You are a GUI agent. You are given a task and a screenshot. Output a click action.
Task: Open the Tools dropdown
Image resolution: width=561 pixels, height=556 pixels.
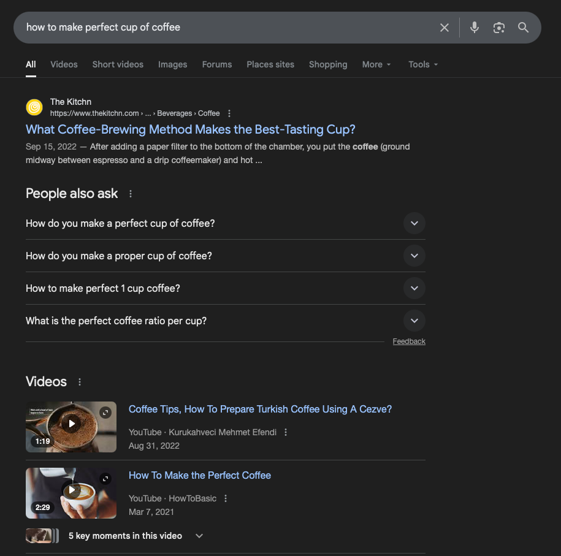423,64
